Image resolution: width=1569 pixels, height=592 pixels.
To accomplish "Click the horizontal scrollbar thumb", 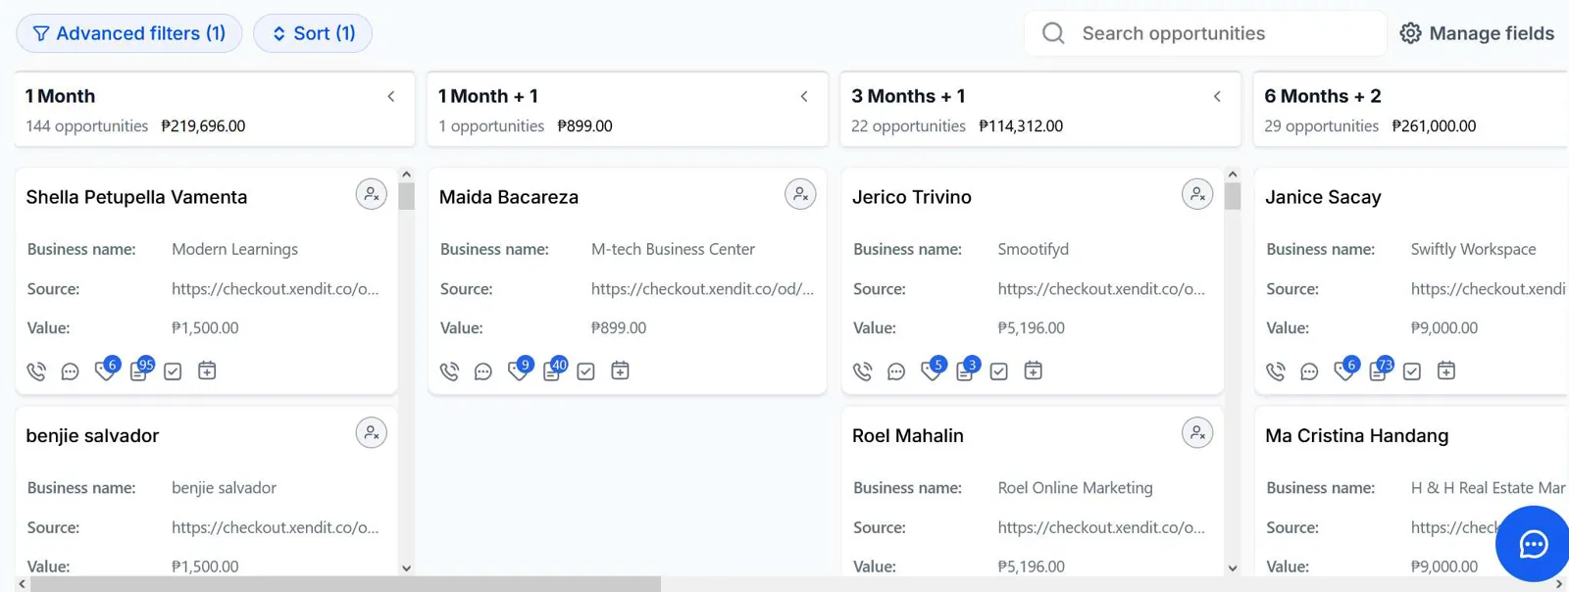I will (x=345, y=584).
